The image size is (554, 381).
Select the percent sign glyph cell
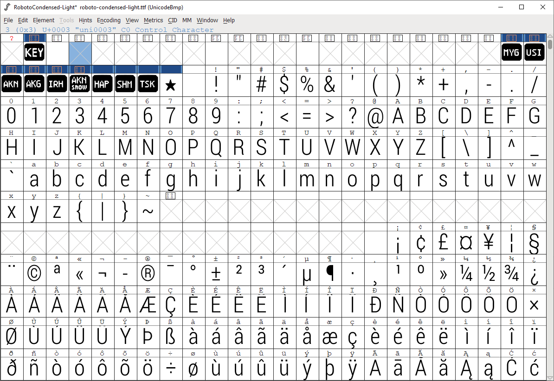pyautogui.click(x=307, y=84)
